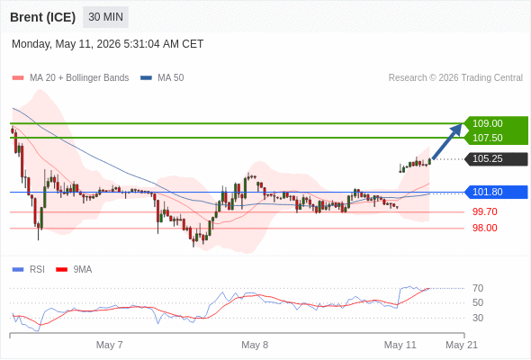Toggle the RSI legend entry

(37, 270)
